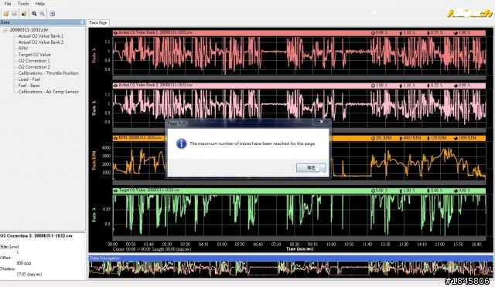
Task: Click maximum up-arrow icon on Bank 2 header
Action: [401, 86]
